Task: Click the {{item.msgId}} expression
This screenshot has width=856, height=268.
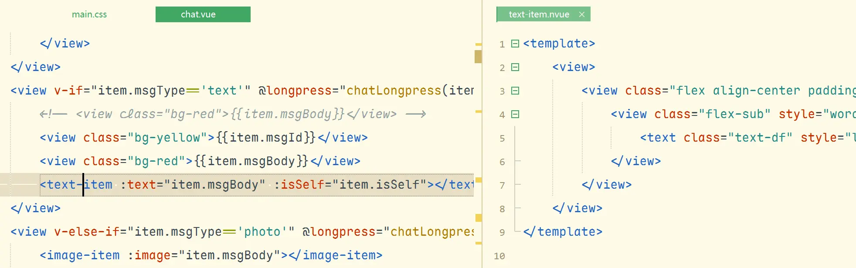Action: pyautogui.click(x=266, y=138)
